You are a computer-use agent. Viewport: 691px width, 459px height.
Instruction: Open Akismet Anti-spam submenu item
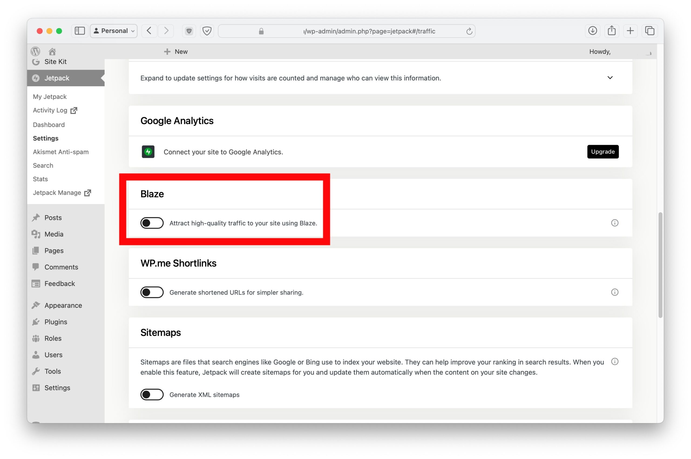(x=60, y=152)
